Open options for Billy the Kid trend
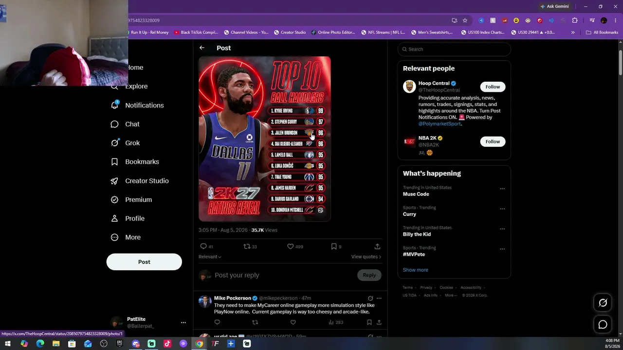Screen dimensions: 623x350 pos(502,229)
